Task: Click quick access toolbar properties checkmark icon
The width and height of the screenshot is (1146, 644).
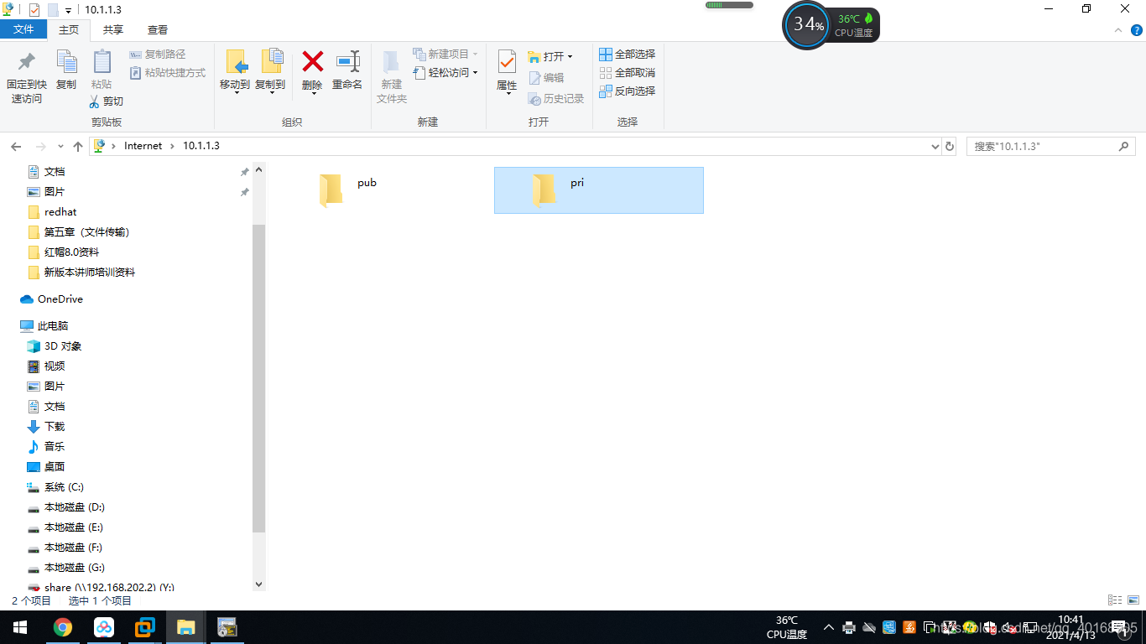Action: coord(34,9)
